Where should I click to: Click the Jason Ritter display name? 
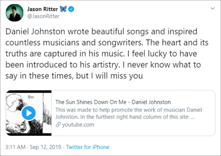pos(43,9)
